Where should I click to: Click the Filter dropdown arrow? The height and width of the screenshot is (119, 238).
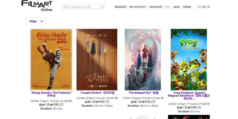(x=42, y=21)
